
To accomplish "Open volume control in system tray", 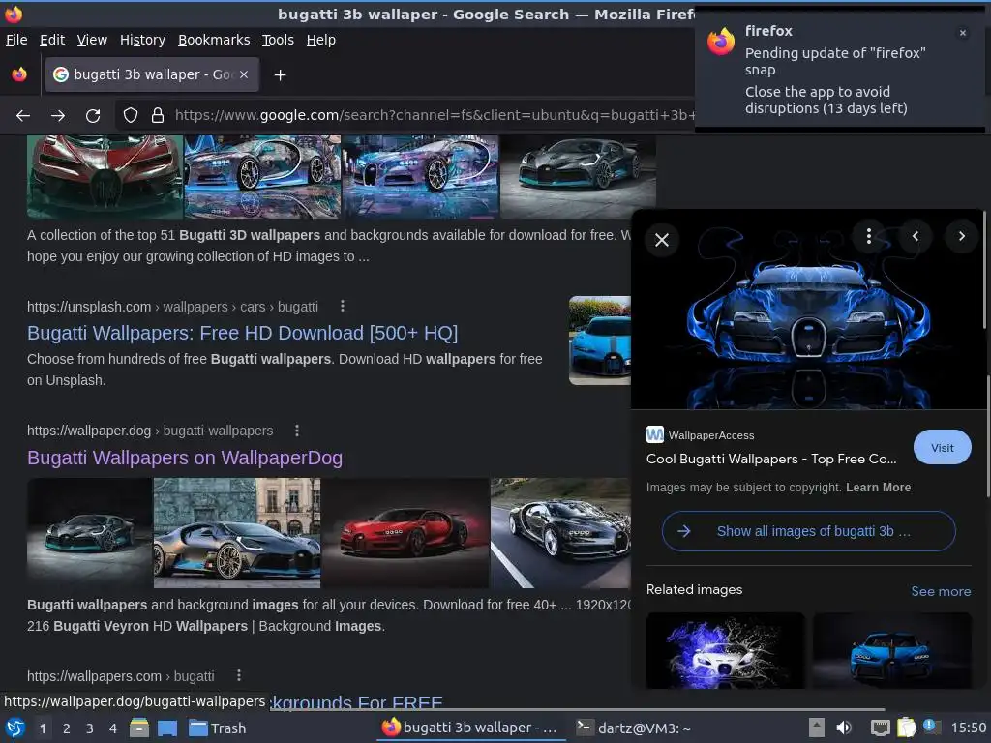I will coord(844,728).
